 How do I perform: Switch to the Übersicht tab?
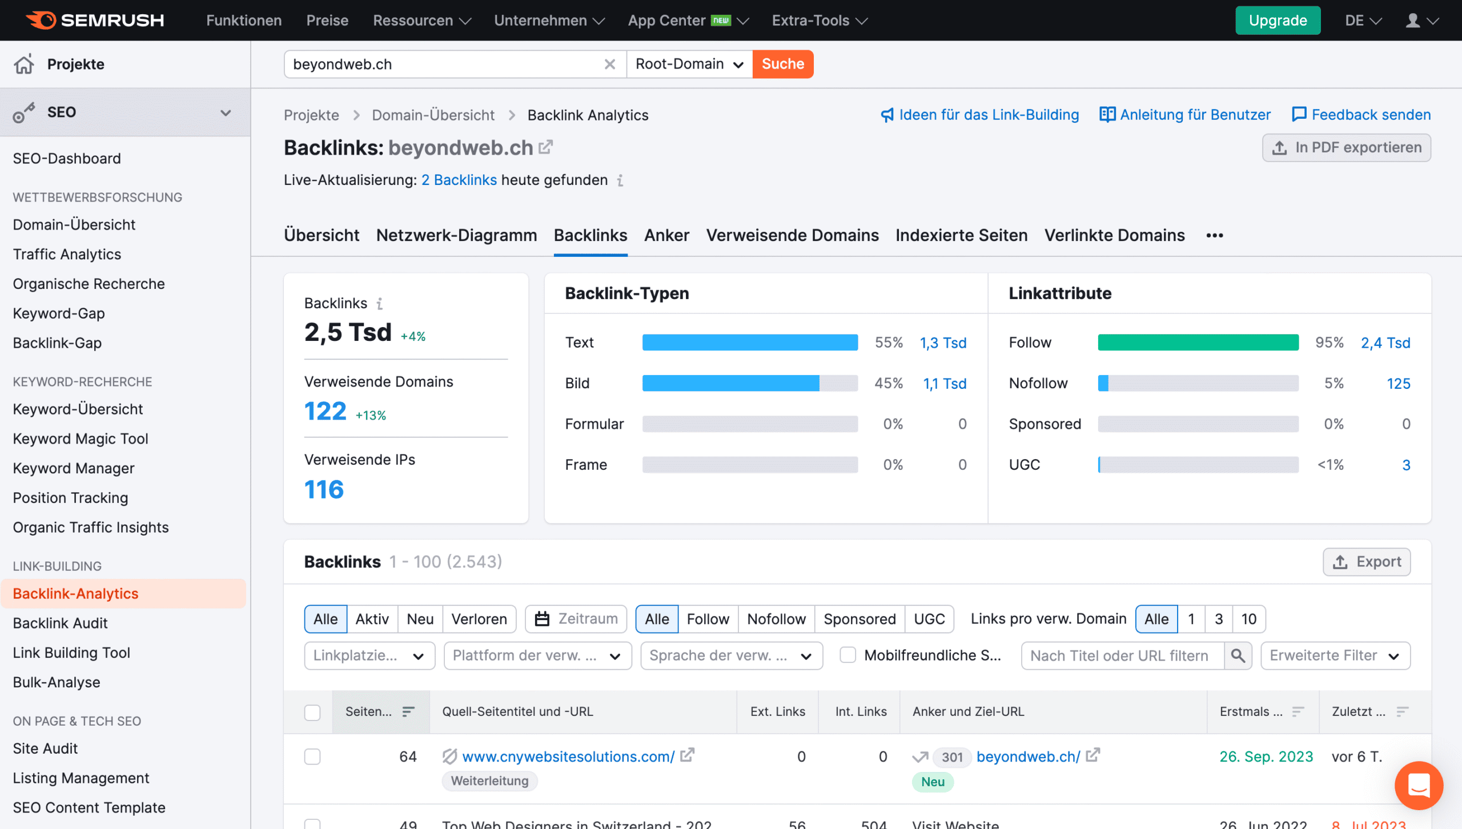pyautogui.click(x=322, y=235)
